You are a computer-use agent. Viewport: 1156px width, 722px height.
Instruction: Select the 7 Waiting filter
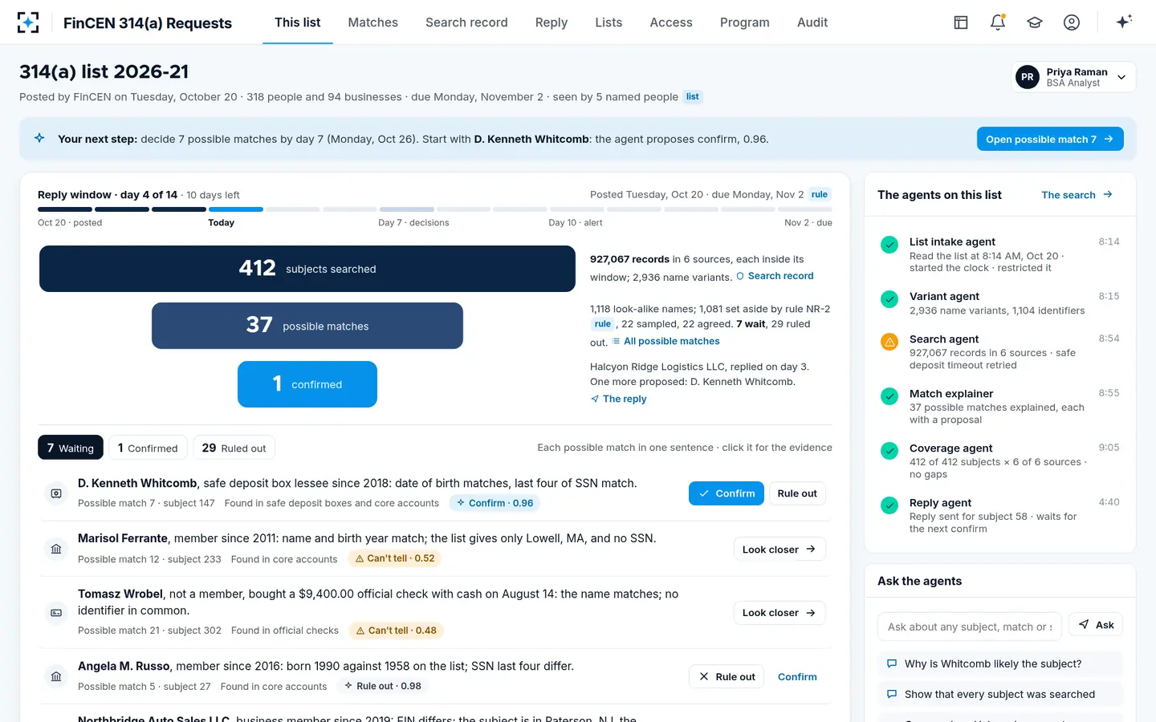point(71,448)
